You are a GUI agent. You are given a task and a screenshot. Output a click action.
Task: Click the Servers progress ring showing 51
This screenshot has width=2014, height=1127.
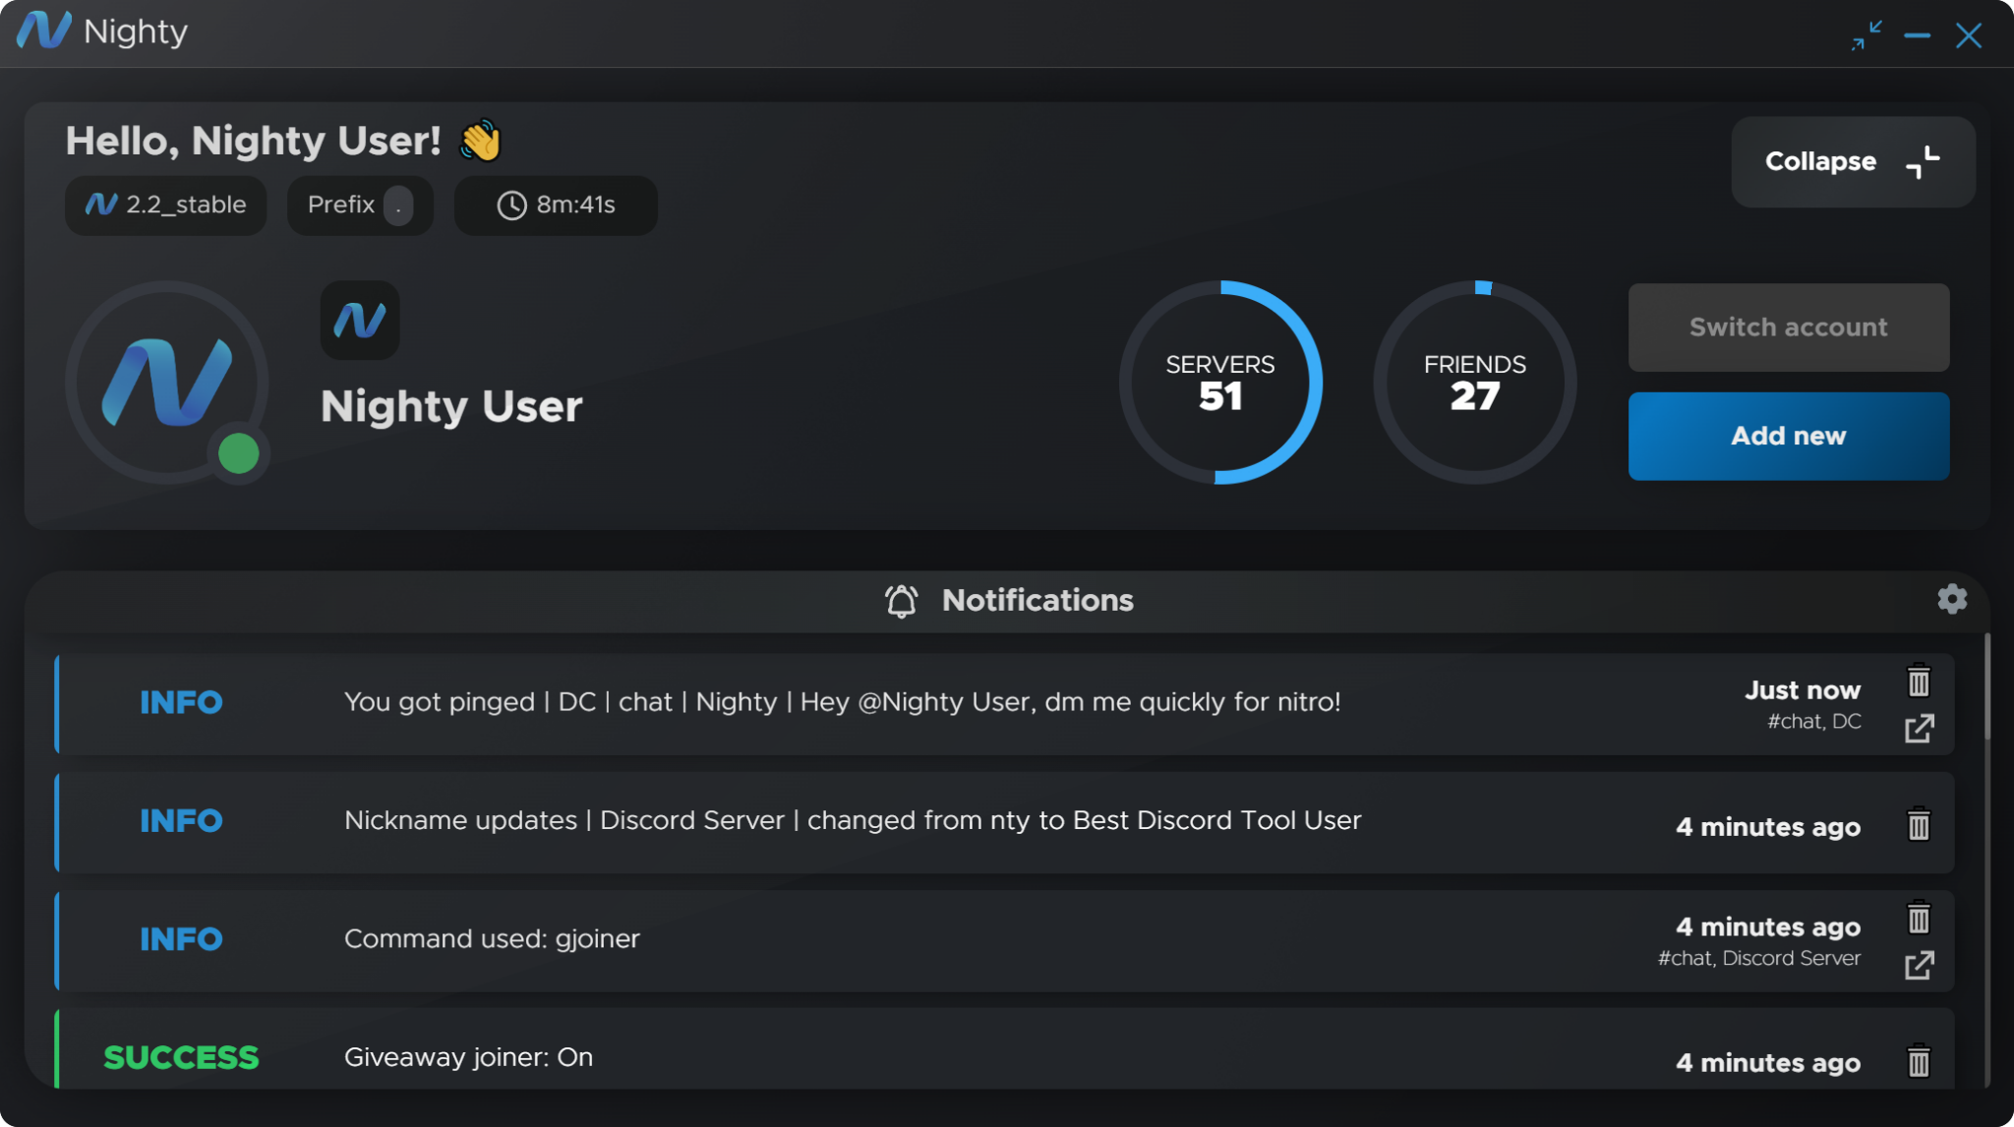[1221, 383]
